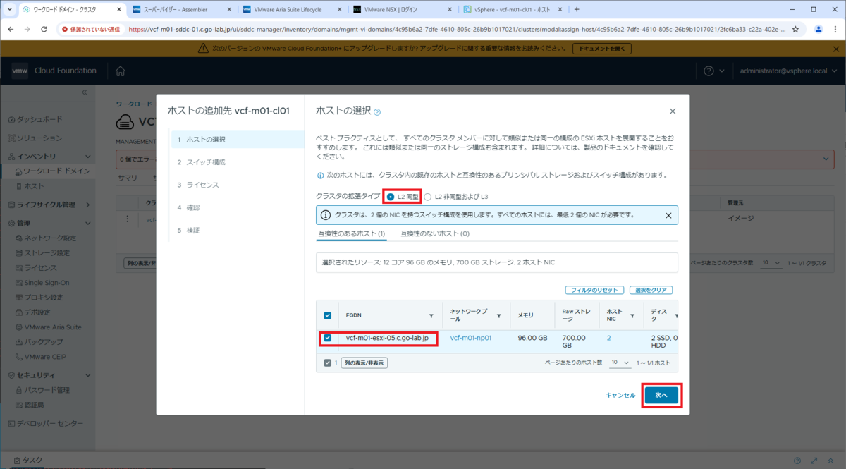Screen dimensions: 846x469
Task: Uncheck the vcf-m01-esxi-05.c.go-lab.jp host checkbox
Action: (x=327, y=338)
